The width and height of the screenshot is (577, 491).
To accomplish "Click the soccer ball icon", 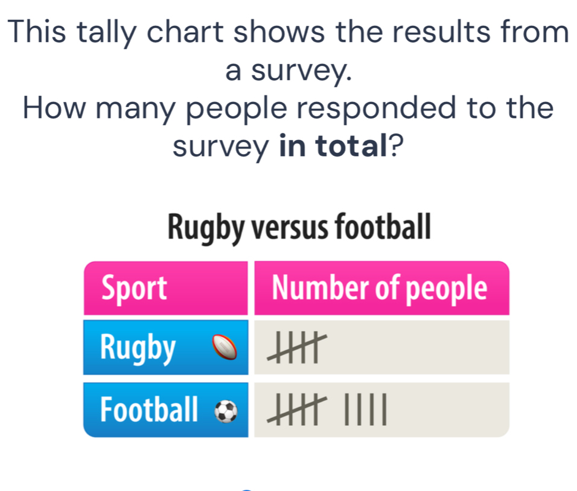I will 226,411.
